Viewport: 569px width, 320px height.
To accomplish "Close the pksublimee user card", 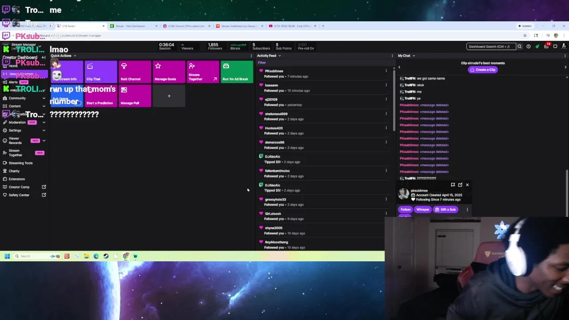I will [467, 185].
